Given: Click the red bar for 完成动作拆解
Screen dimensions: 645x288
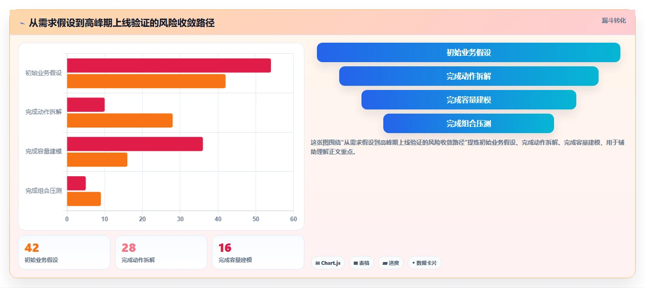Looking at the screenshot, I should tap(86, 105).
